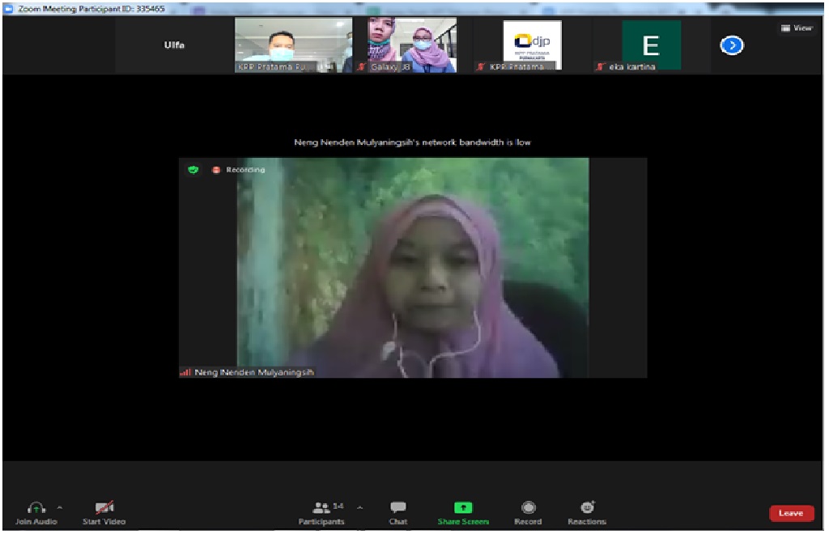Viewport: 829px width, 534px height.
Task: Click the Join Audio headphone icon
Action: pos(36,508)
